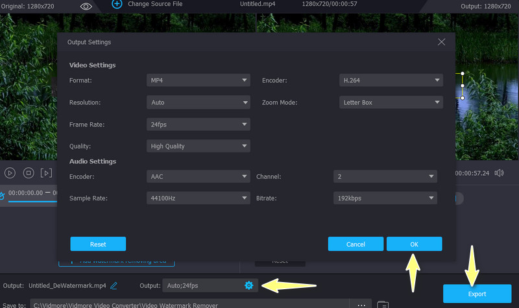The height and width of the screenshot is (308, 519).
Task: Click the play-by-frame bracket icon
Action: [x=46, y=173]
